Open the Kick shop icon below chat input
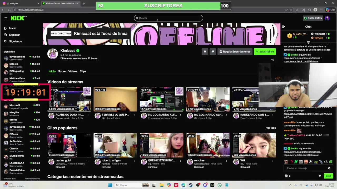The width and height of the screenshot is (337, 189). [x=286, y=176]
